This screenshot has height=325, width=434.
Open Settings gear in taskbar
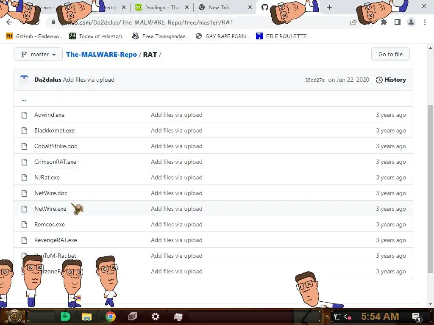156,317
